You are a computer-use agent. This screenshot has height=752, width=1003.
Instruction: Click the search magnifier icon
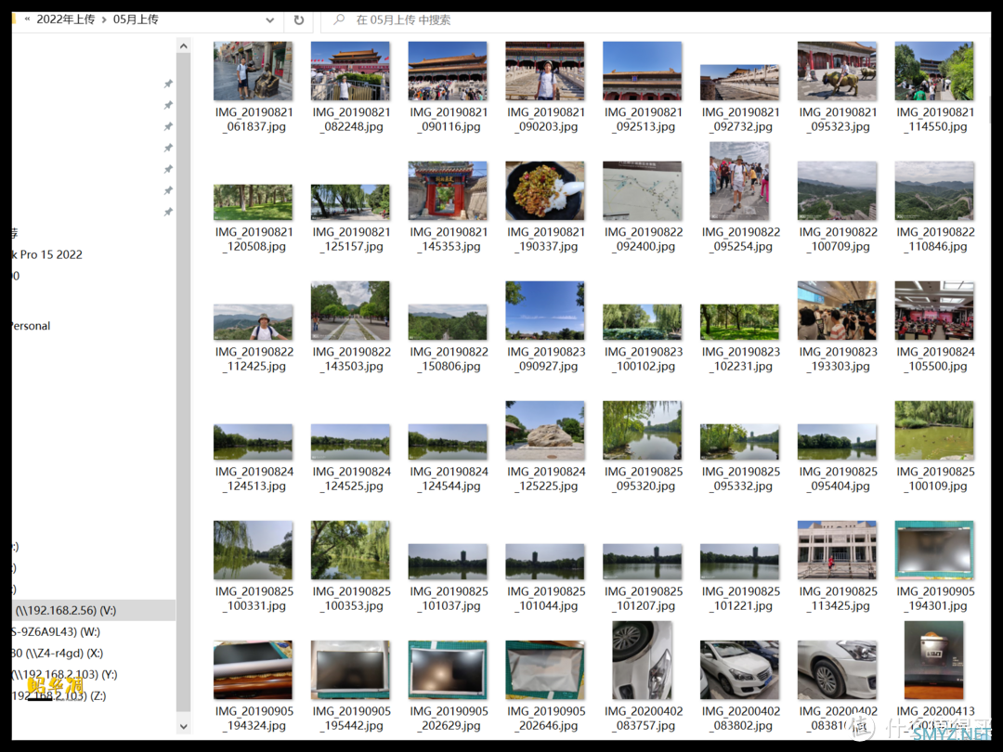(x=339, y=19)
